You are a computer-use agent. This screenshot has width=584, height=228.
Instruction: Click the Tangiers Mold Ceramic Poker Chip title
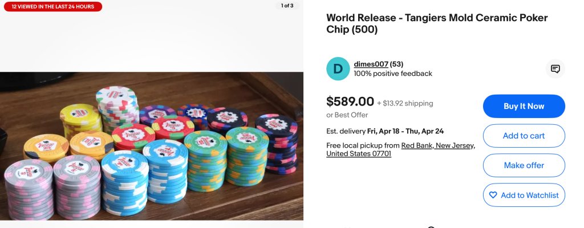[437, 23]
